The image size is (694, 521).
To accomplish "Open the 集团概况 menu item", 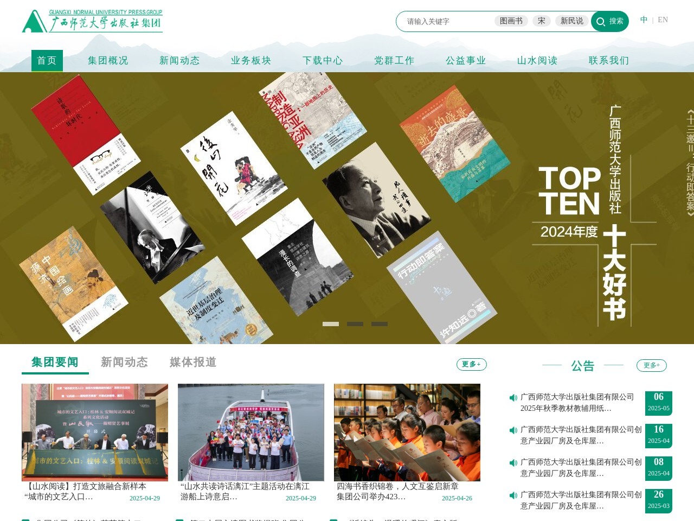I will tap(108, 61).
